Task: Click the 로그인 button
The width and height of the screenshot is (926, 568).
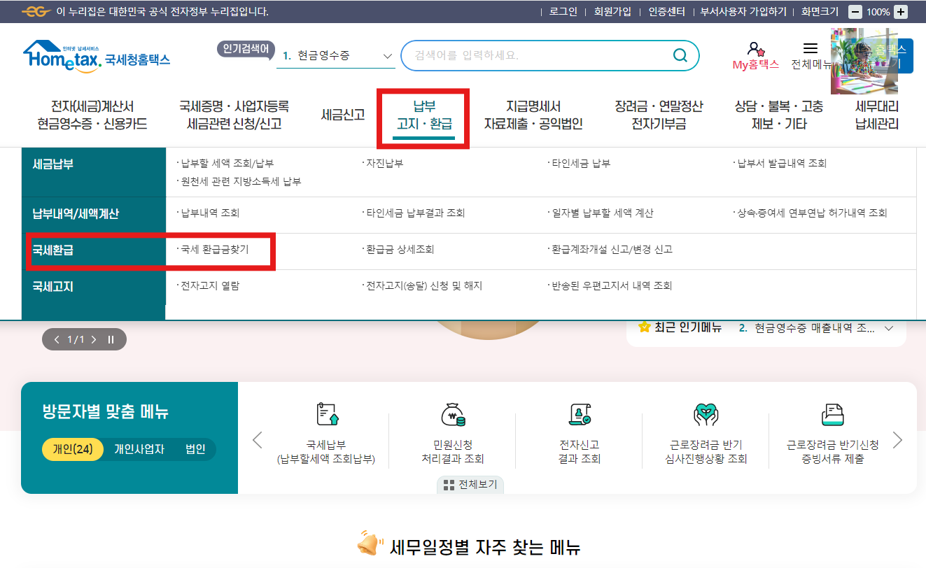Action: [562, 11]
